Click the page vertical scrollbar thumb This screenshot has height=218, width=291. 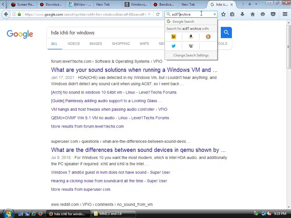point(288,47)
